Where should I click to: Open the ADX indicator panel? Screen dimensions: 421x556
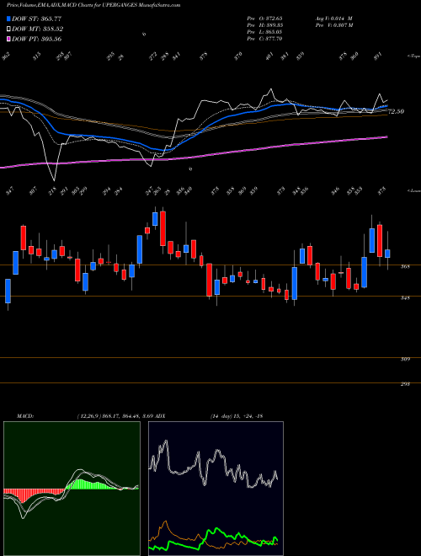(x=216, y=489)
